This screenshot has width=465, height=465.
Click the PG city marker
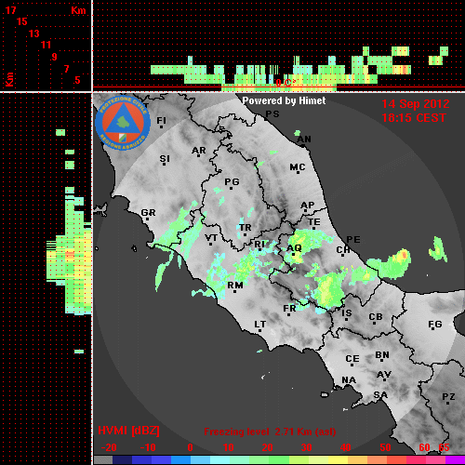click(231, 188)
